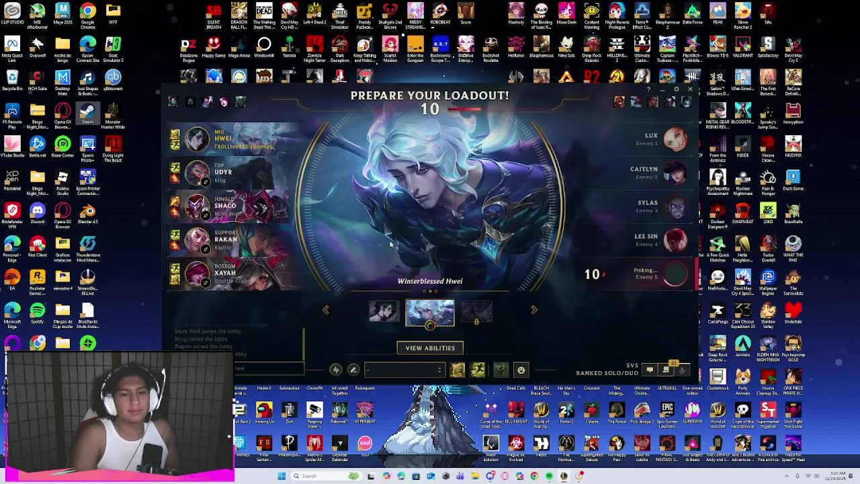Image resolution: width=860 pixels, height=484 pixels.
Task: Select the JUNGLE Shaco teammate row
Action: (x=232, y=206)
